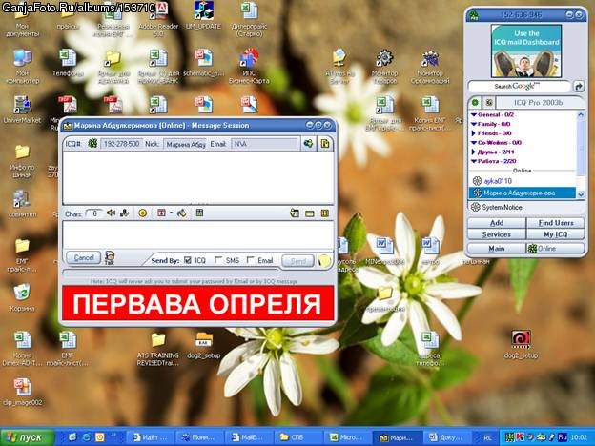Click the multi-user chat icon in message toolbar
Screen dimensions: 595x446
(x=125, y=213)
